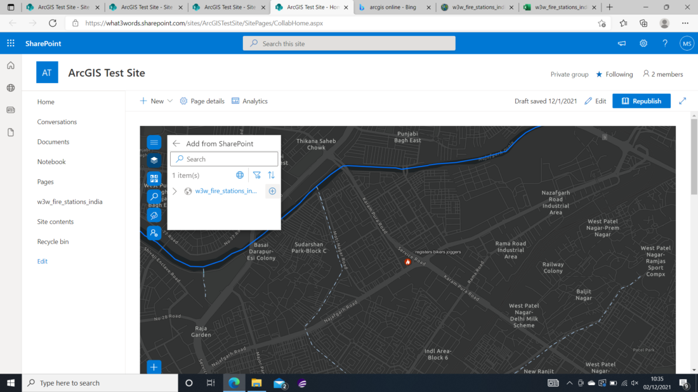Screen dimensions: 698x392
Task: Open SharePoint settings gear
Action: 643,44
